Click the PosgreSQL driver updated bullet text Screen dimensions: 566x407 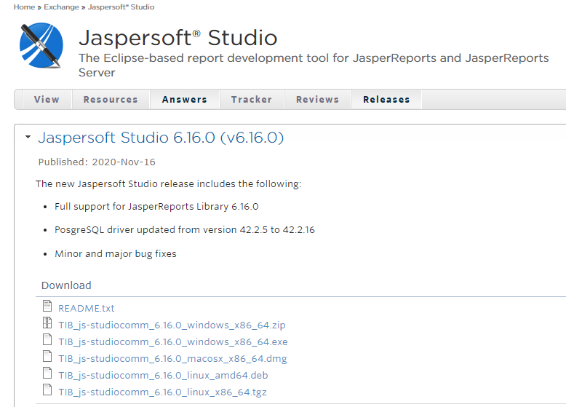click(x=185, y=230)
